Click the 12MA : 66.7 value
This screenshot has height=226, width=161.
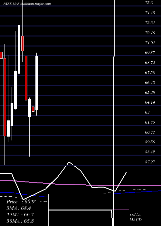[20, 215]
